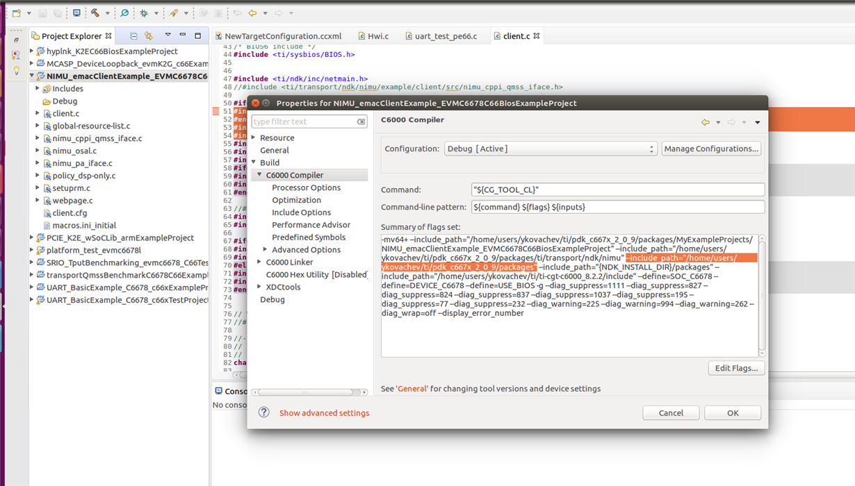
Task: Open the 'General' link in the hint text
Action: 412,389
